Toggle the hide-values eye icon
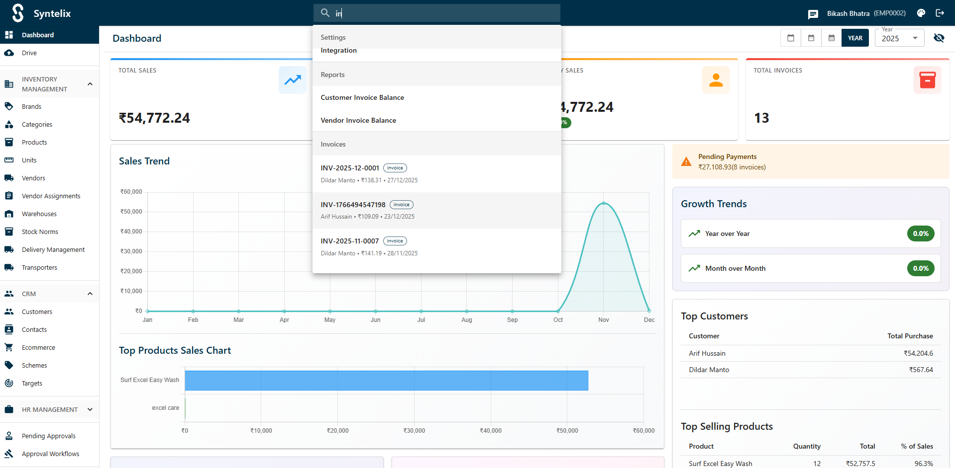This screenshot has height=468, width=955. (x=939, y=38)
